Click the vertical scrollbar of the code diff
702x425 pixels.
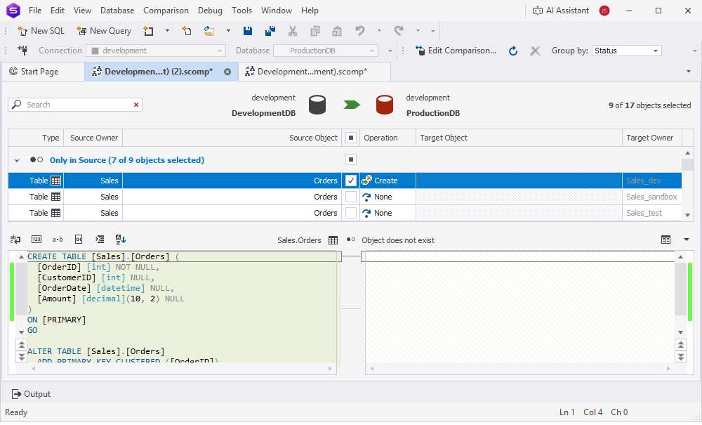click(680, 288)
